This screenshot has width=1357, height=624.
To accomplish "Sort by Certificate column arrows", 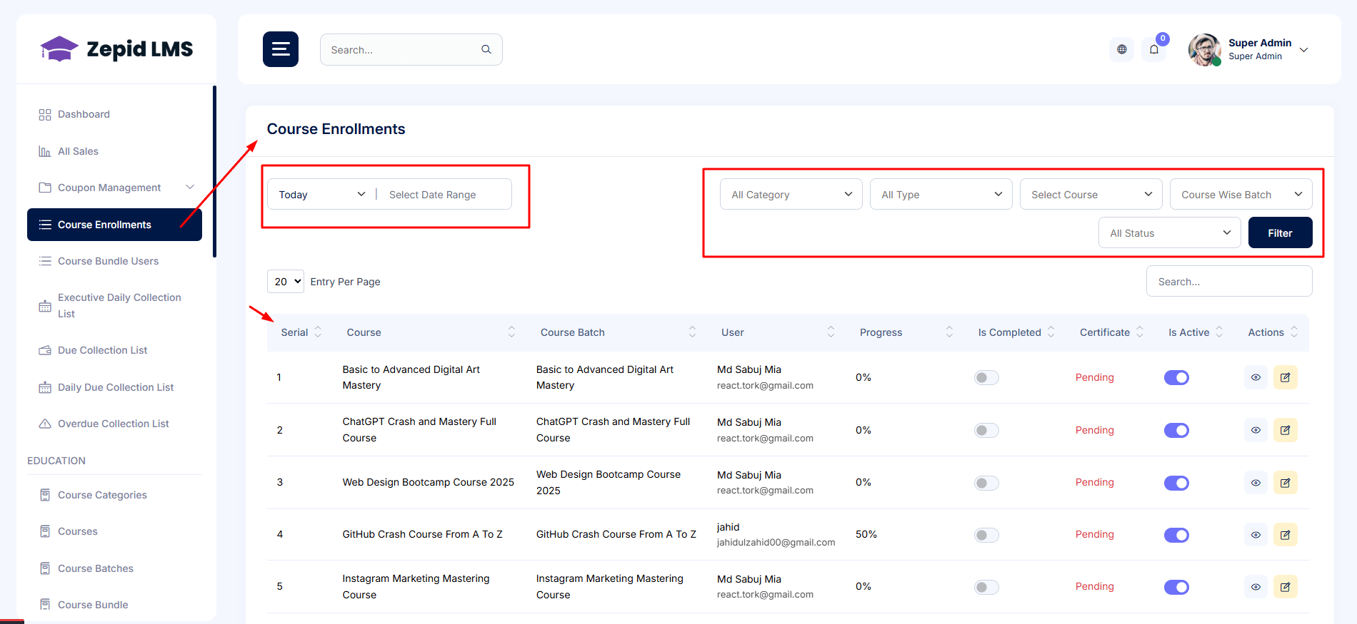I will (1139, 332).
